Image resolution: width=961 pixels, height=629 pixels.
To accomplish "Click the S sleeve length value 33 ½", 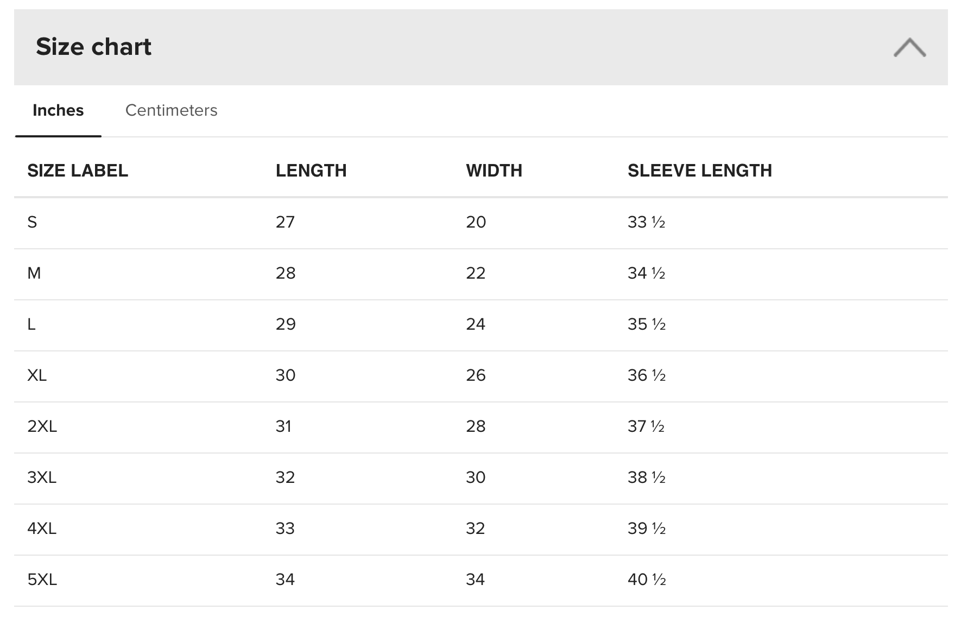I will [x=646, y=222].
